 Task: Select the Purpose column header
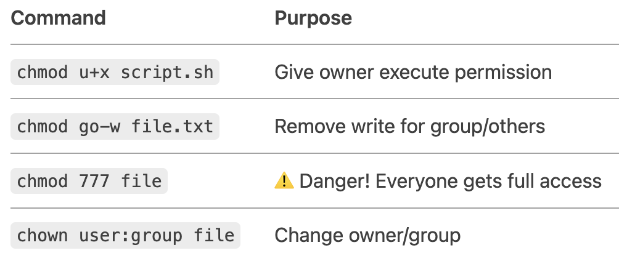(x=313, y=18)
